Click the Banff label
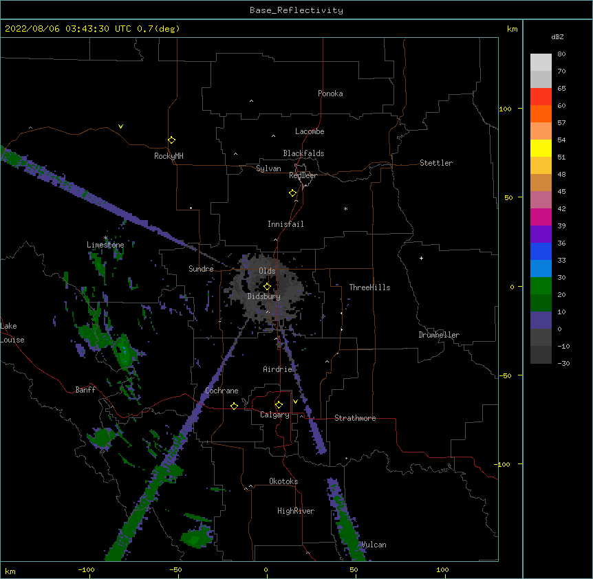Viewport: 593px width, 579px height. 85,390
